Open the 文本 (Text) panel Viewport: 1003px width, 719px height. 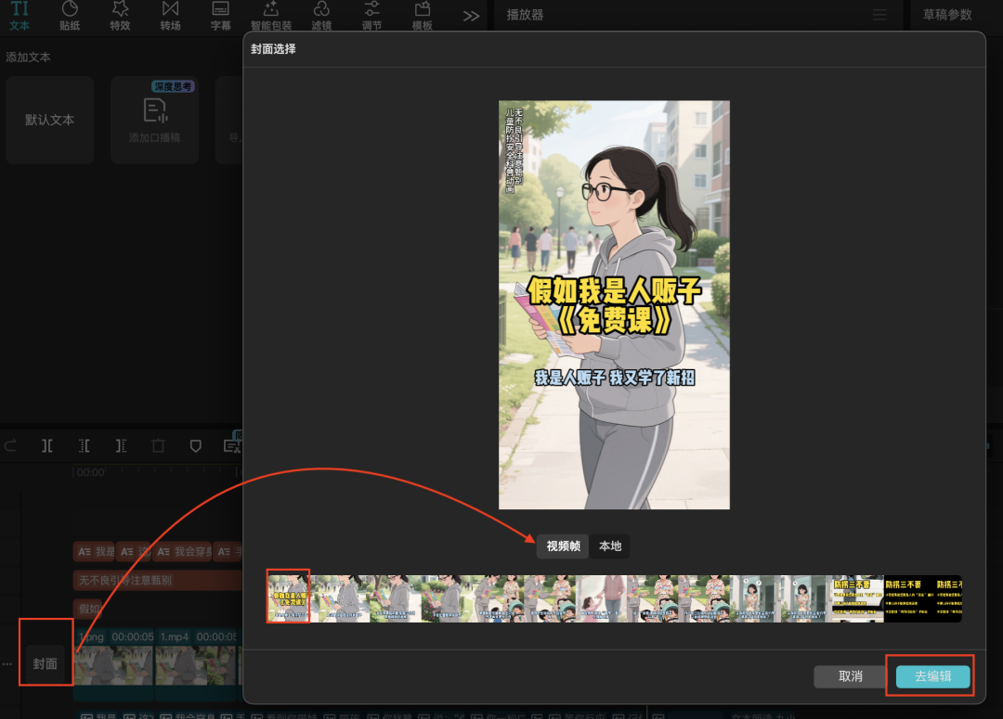pos(19,17)
